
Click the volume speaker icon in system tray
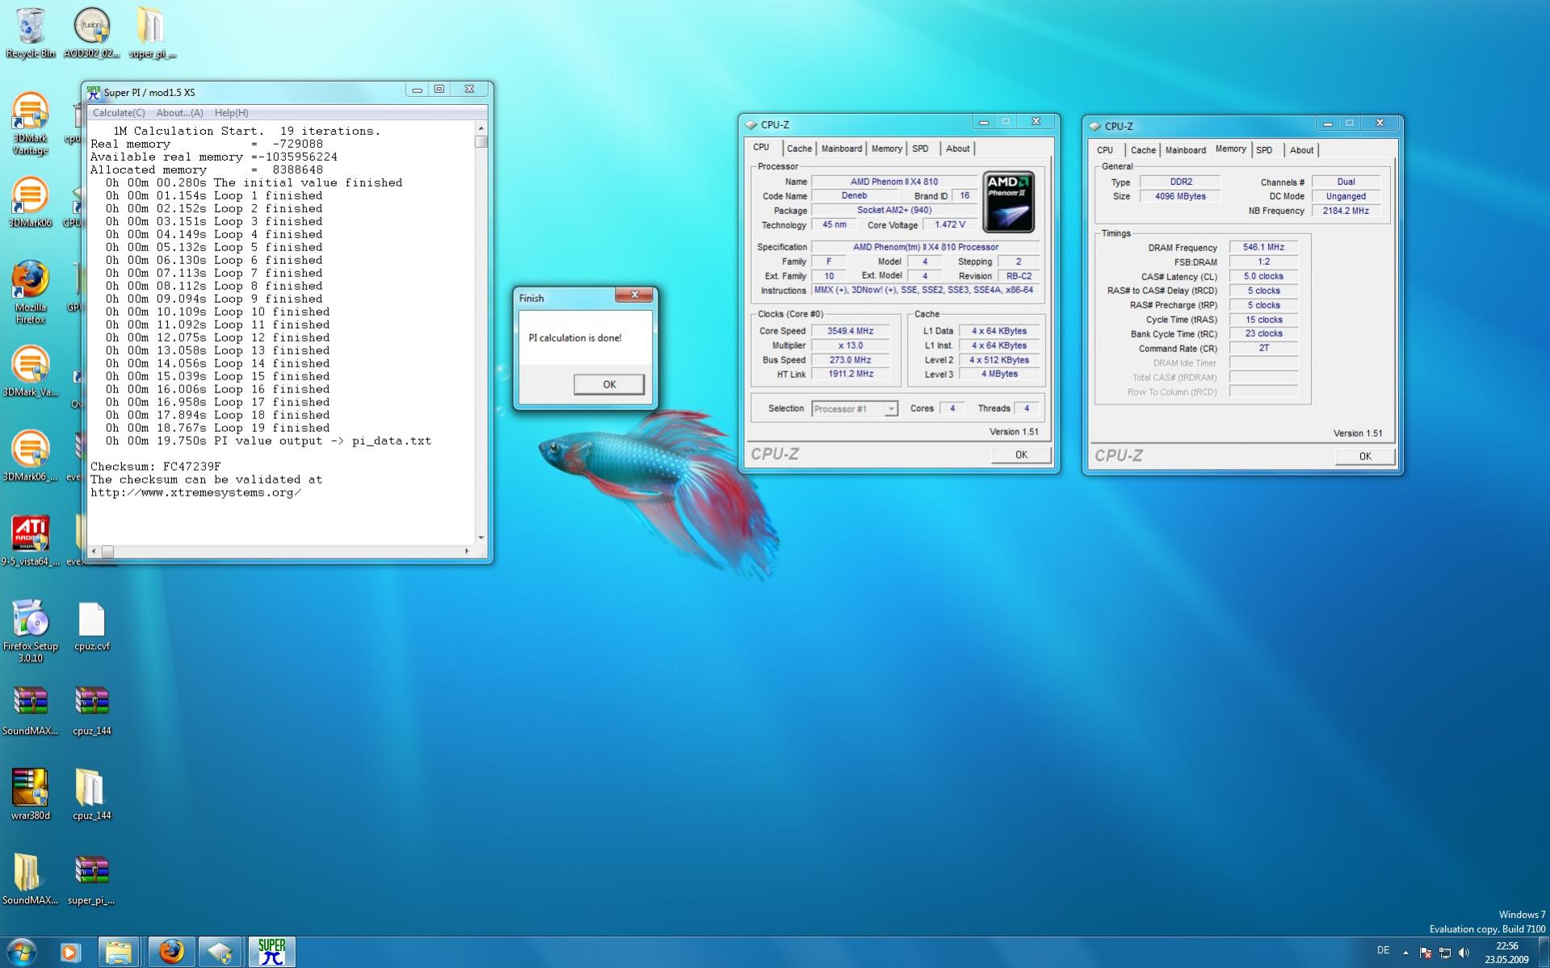(x=1464, y=953)
